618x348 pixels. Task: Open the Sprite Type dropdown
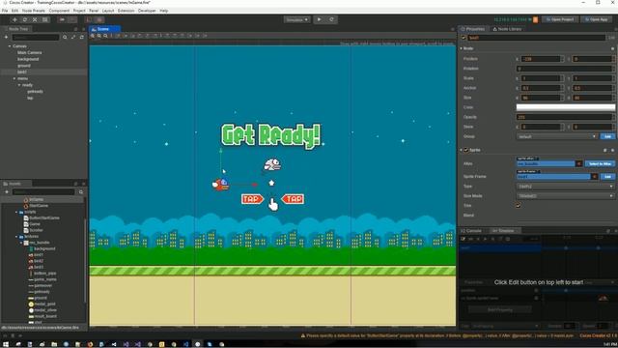(x=566, y=187)
